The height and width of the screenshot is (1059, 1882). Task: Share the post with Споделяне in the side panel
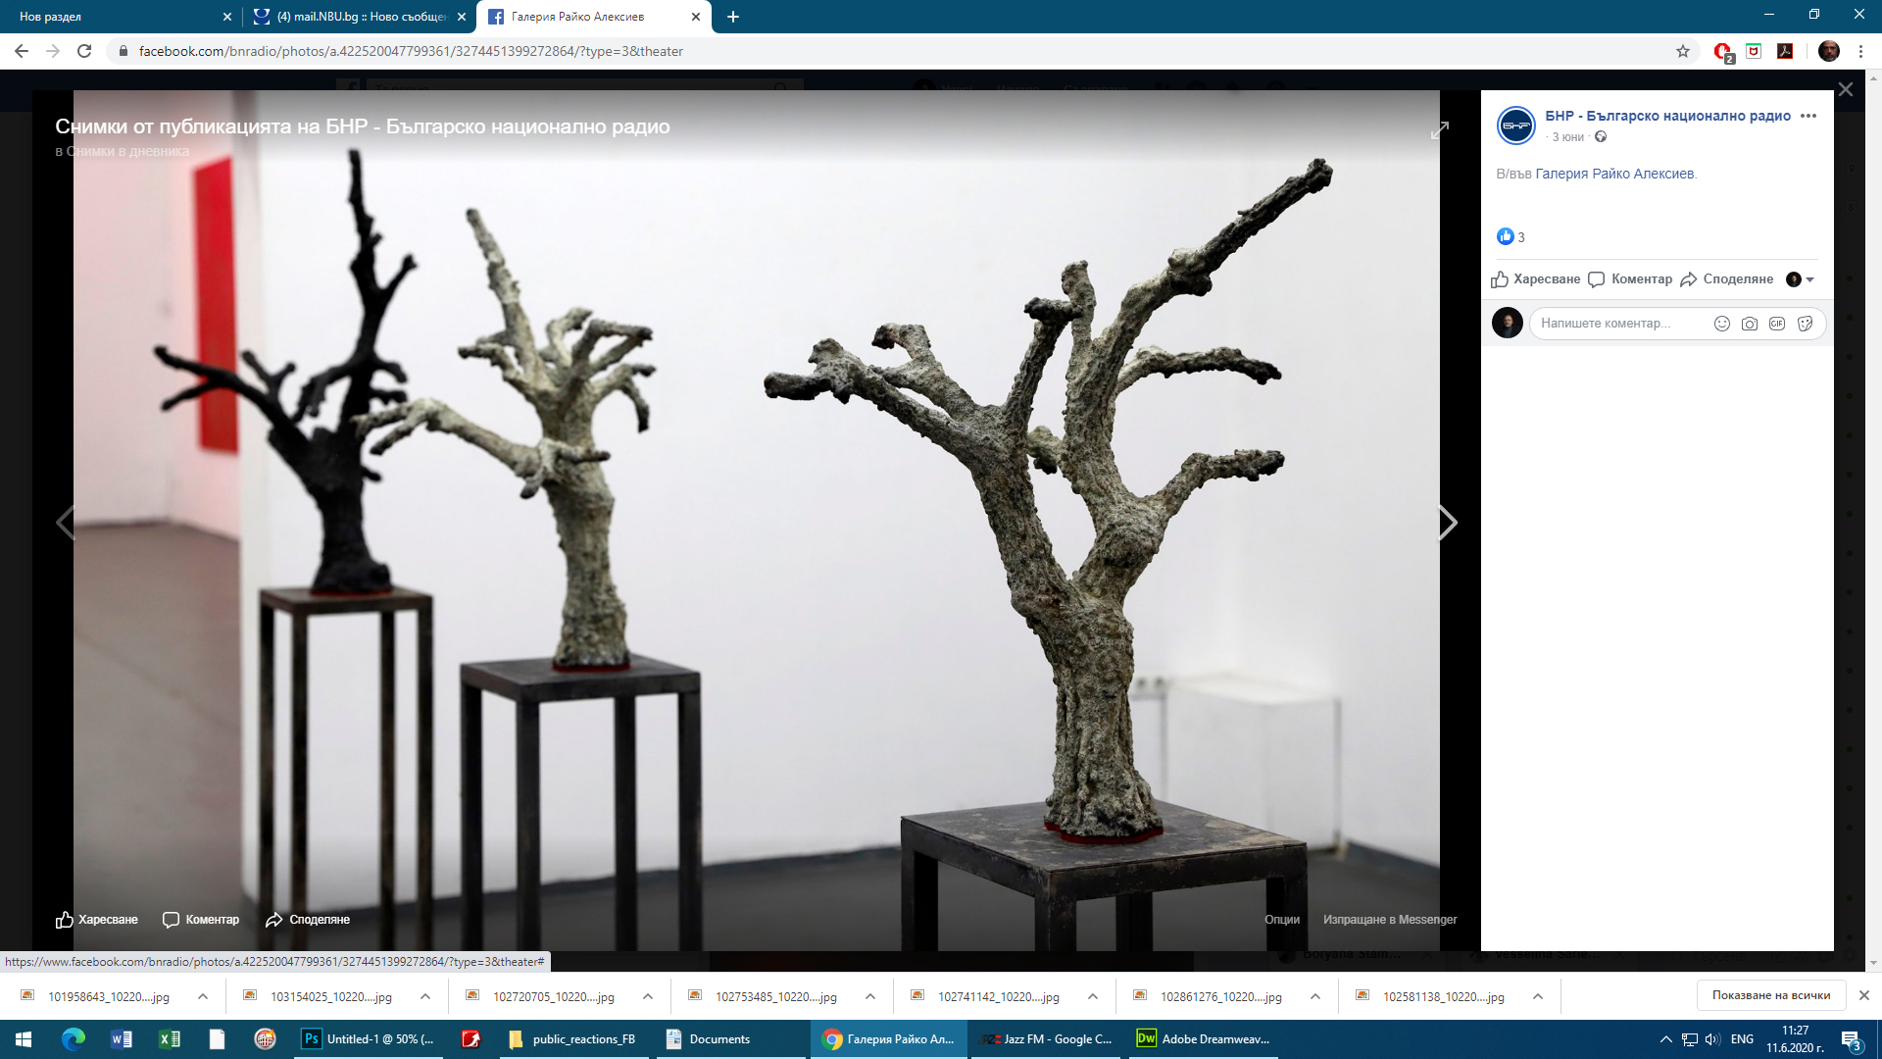tap(1727, 279)
